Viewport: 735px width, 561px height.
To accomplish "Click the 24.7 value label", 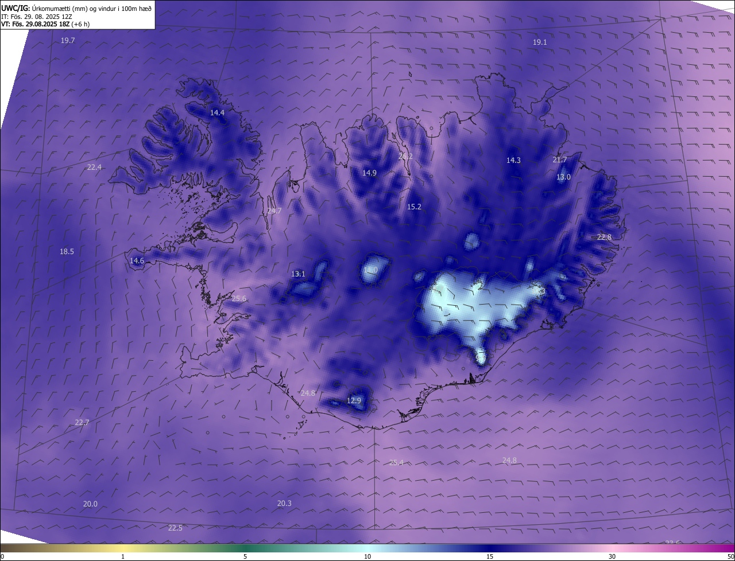I will [274, 211].
